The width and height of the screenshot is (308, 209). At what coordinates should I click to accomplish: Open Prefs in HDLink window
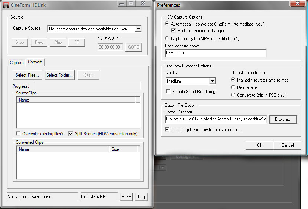point(126,197)
